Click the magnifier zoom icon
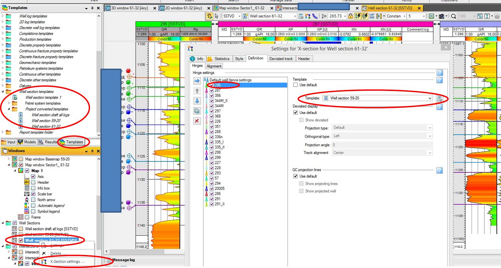This screenshot has height=268, width=501. (453, 16)
